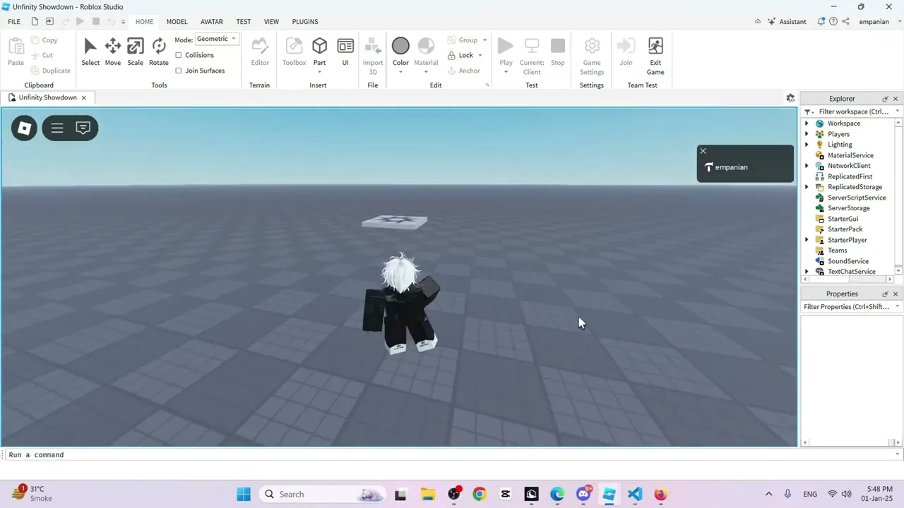The image size is (904, 508).
Task: Open the Material picker
Action: [x=426, y=47]
